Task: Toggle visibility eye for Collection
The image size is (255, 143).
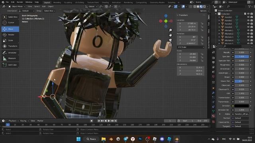Action: pos(248,14)
